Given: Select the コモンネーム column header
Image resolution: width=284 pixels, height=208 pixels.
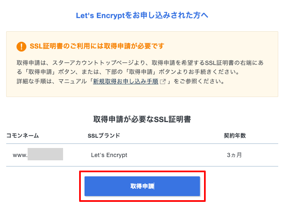Looking at the screenshot, I should pyautogui.click(x=23, y=136).
